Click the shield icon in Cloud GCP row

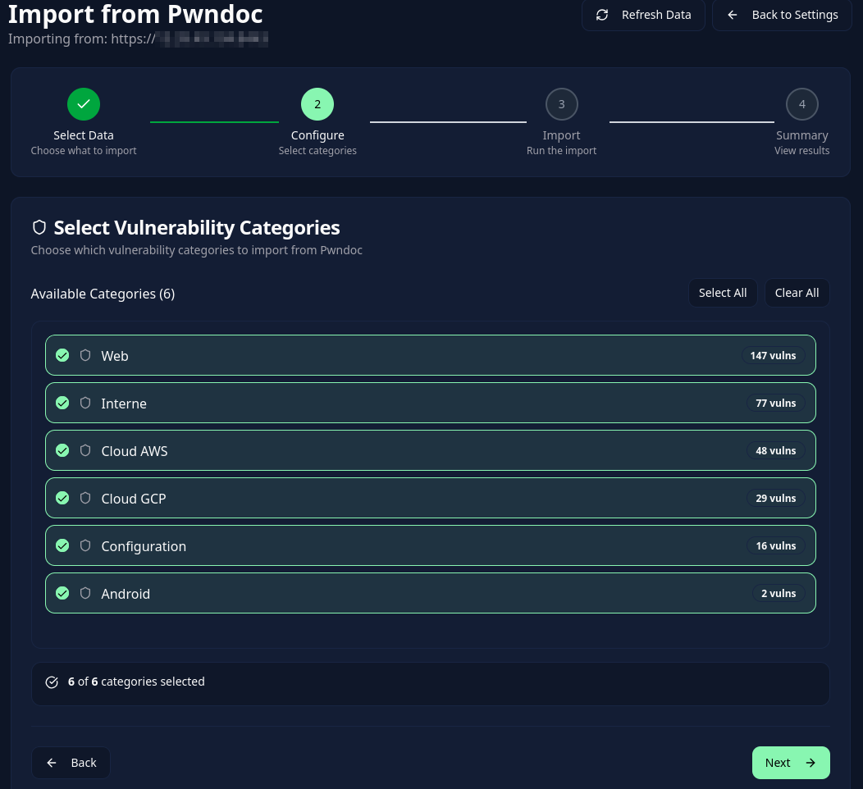(85, 498)
